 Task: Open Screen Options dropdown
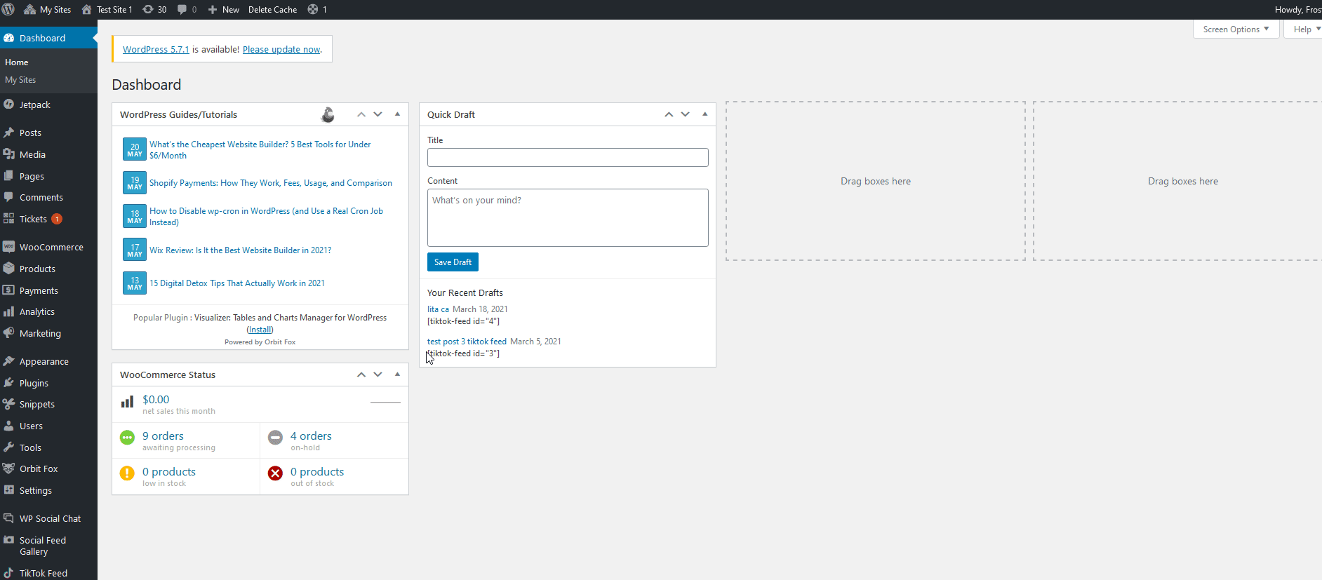point(1236,29)
